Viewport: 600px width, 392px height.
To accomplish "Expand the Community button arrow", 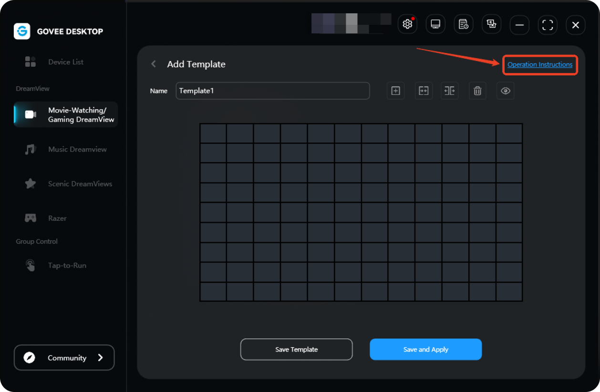I will (100, 358).
